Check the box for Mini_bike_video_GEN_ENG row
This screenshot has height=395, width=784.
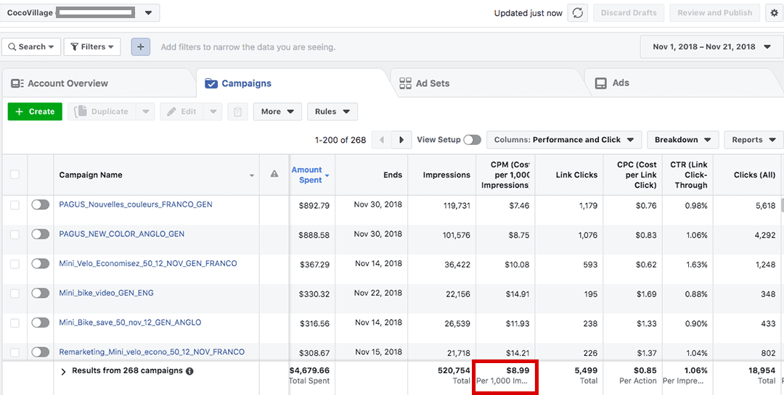[15, 294]
